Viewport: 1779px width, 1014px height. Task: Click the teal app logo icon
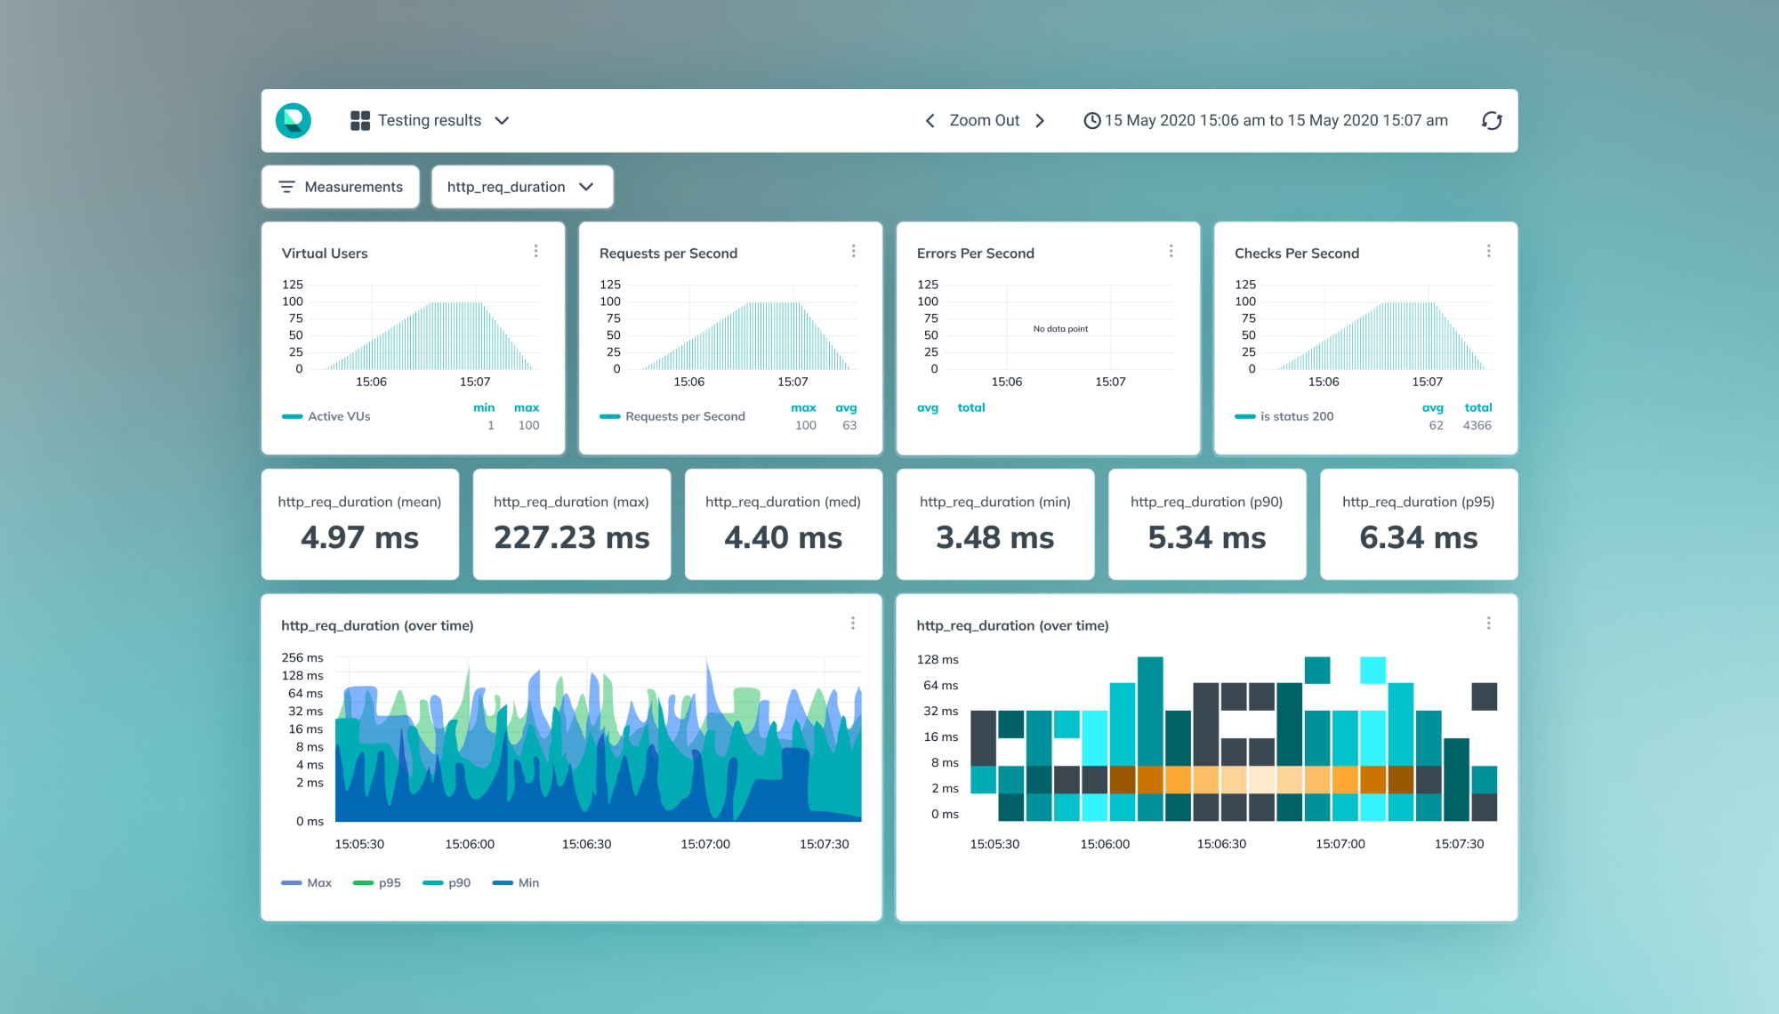click(x=294, y=120)
